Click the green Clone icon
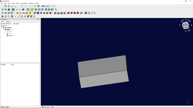 (x=31, y=16)
